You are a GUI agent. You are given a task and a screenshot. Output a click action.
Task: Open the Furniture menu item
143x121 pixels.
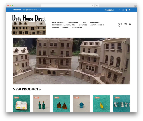[x=94, y=23]
